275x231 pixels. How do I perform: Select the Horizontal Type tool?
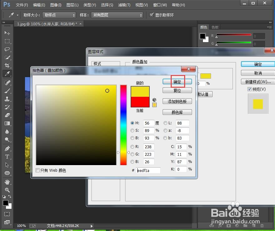point(7,156)
